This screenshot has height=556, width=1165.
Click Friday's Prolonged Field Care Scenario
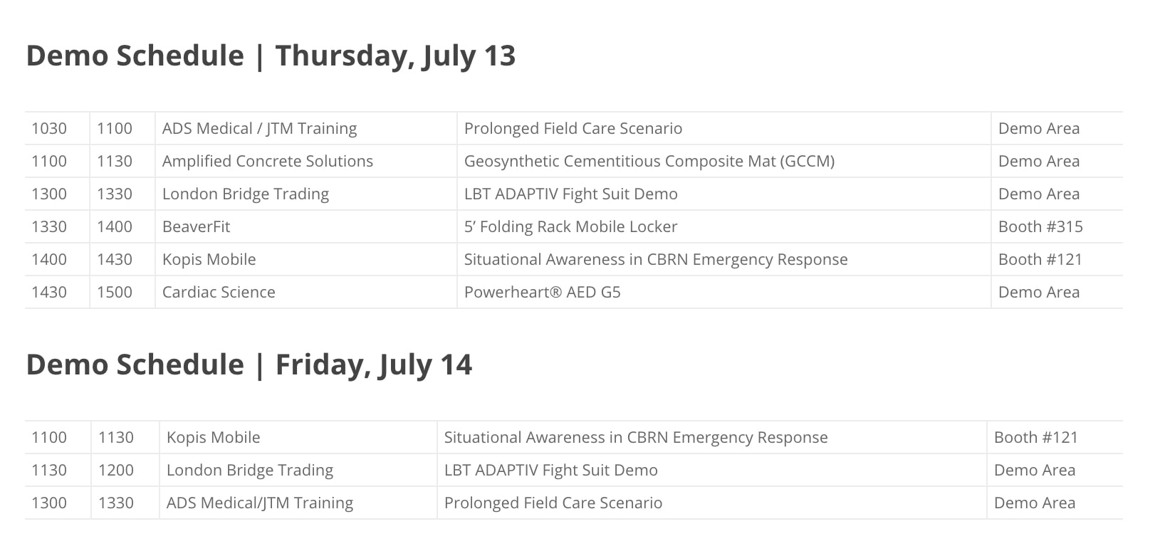coord(553,503)
